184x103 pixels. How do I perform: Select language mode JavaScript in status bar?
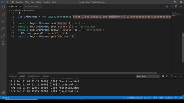click(169, 98)
